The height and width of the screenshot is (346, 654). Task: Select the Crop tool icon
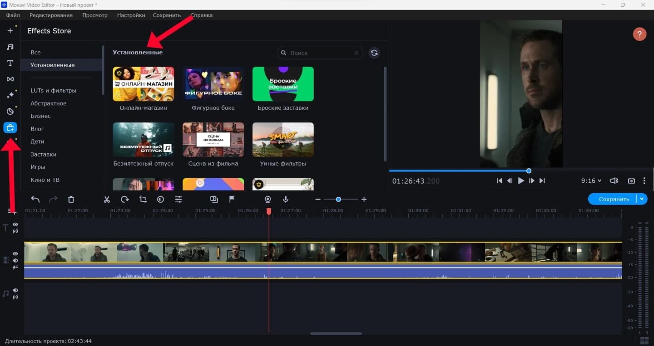[x=143, y=199]
